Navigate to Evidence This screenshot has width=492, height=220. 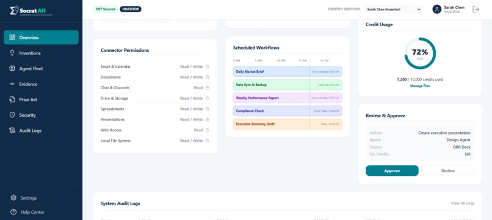(41, 84)
